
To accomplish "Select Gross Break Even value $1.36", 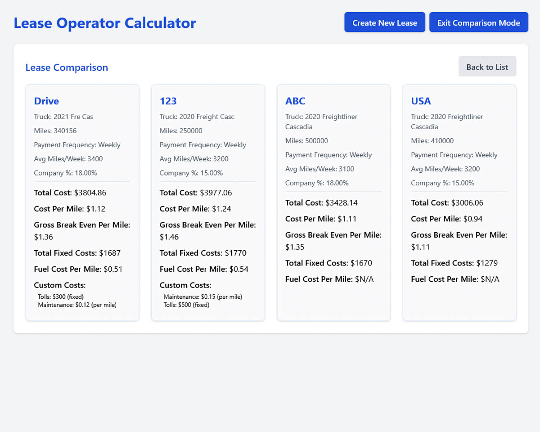I will (x=44, y=237).
